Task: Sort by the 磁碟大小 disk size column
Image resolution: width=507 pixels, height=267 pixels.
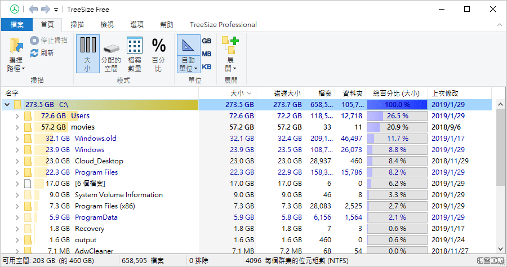Action: pyautogui.click(x=281, y=94)
